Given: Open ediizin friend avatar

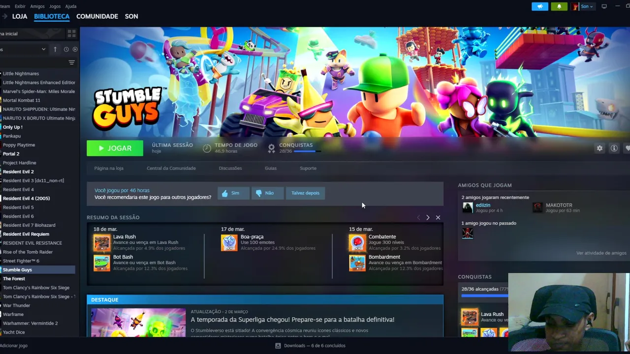Looking at the screenshot, I should [x=468, y=207].
